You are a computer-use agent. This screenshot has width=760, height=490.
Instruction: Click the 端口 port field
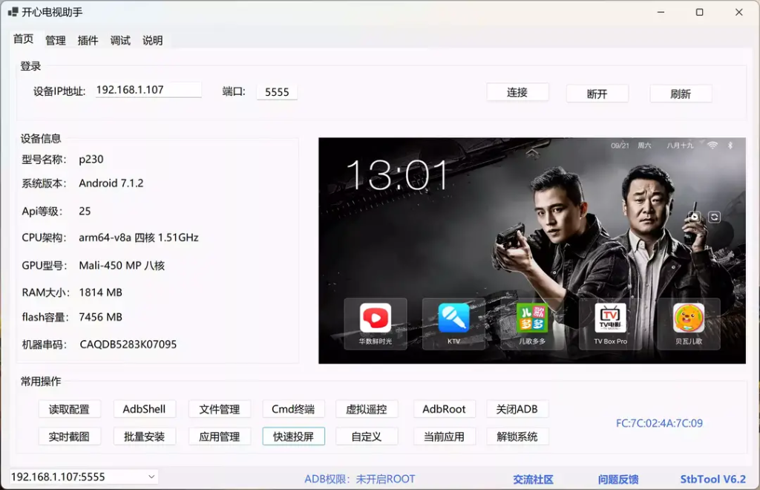pos(277,92)
